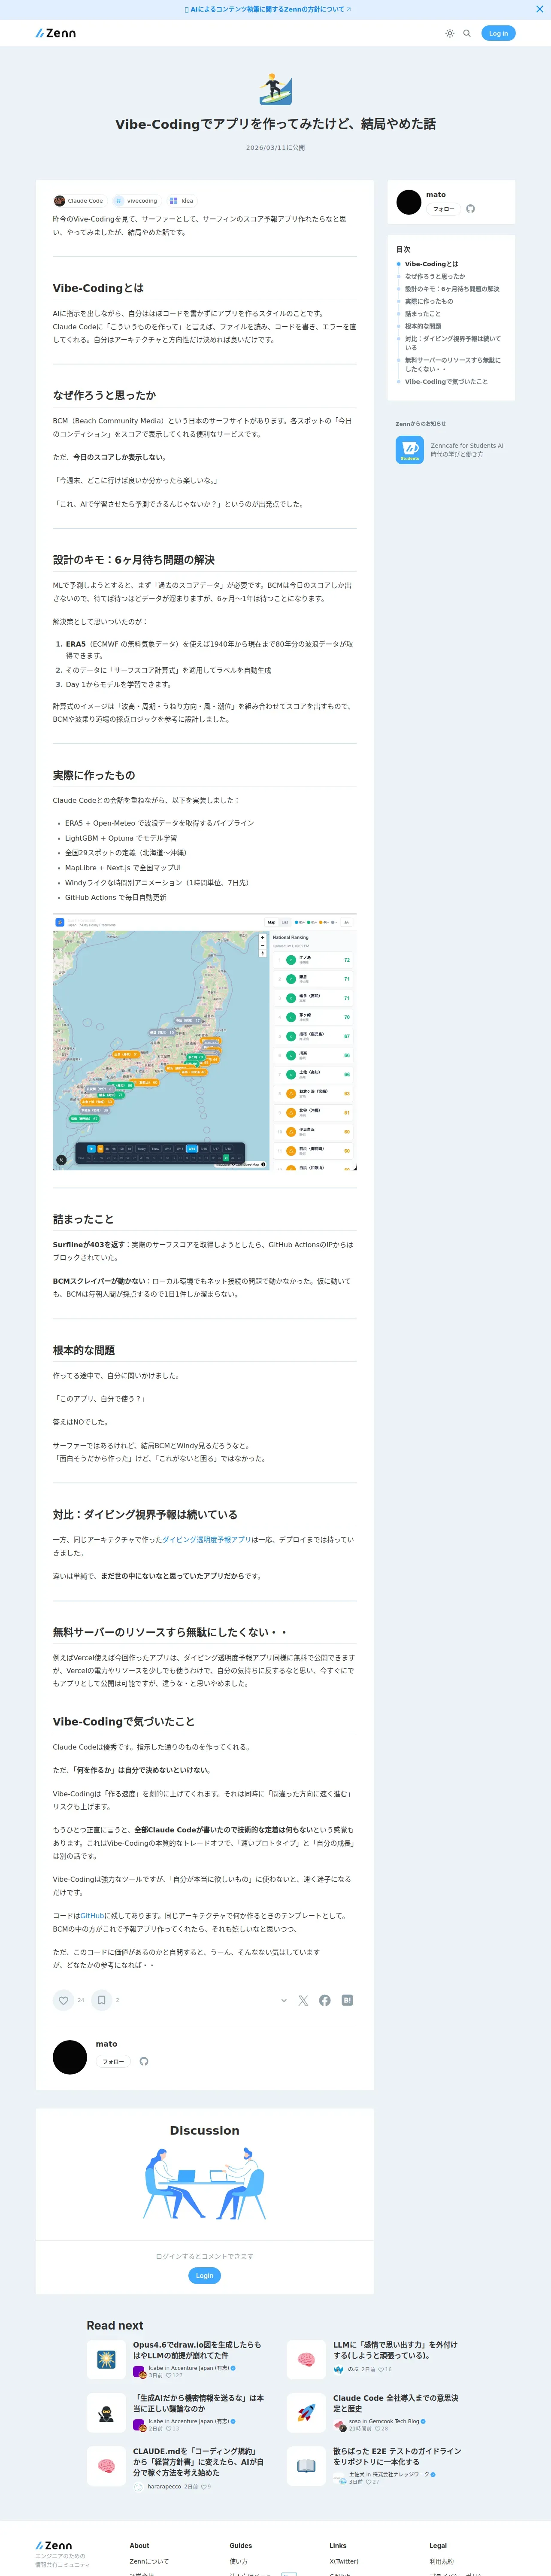
Task: Open footer link X(Twitter)
Action: click(344, 2562)
